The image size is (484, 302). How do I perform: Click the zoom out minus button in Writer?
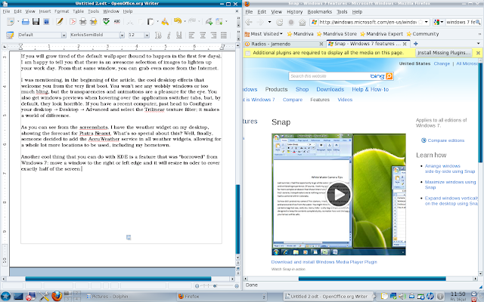(x=197, y=285)
